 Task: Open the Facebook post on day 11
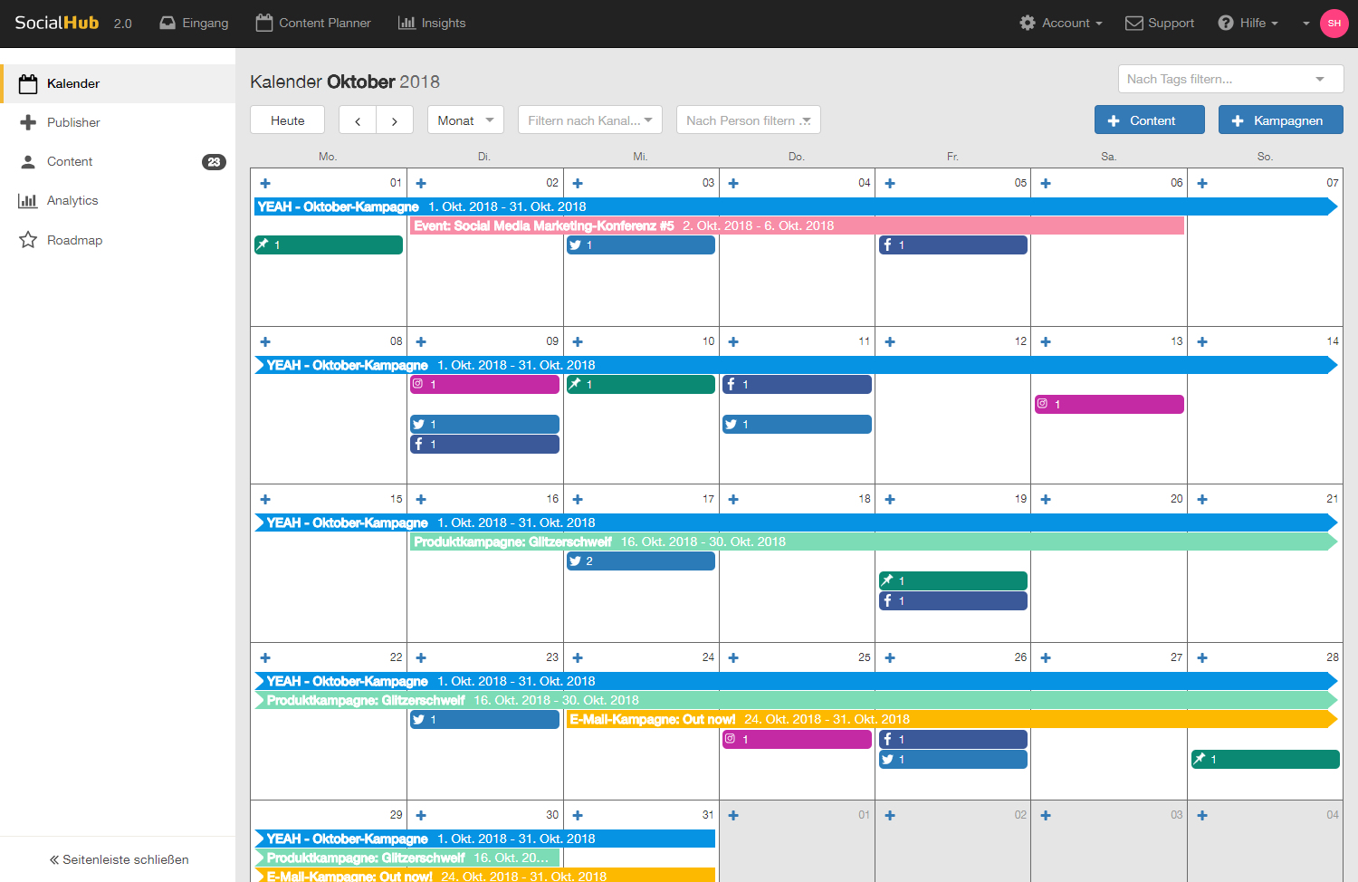pos(798,384)
